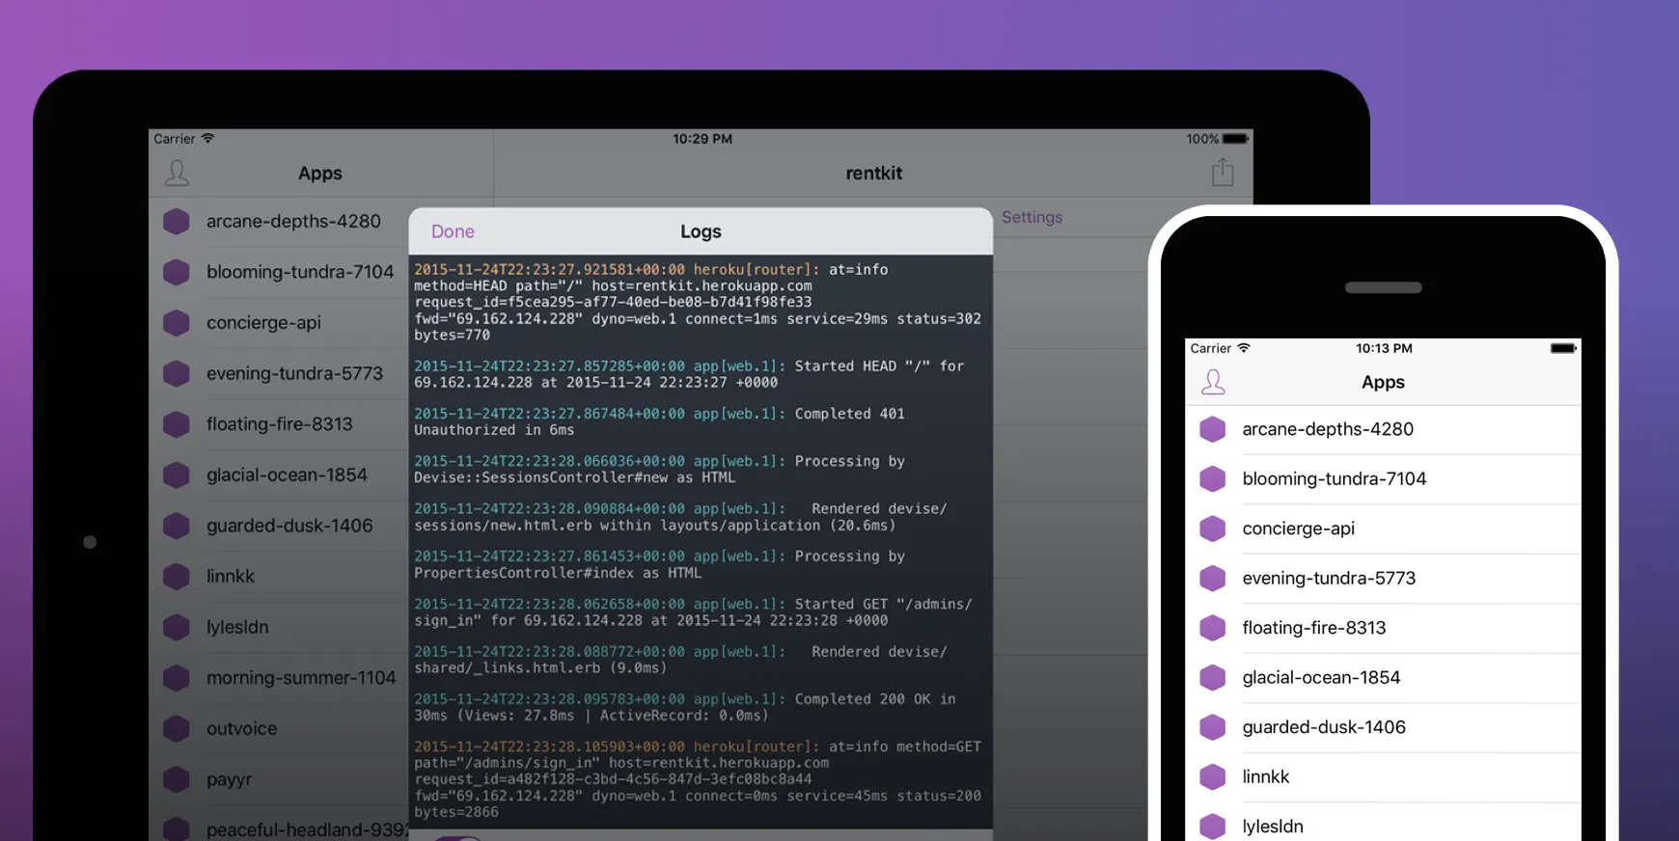Dismiss the Logs popup with Done
This screenshot has width=1679, height=841.
click(x=453, y=231)
